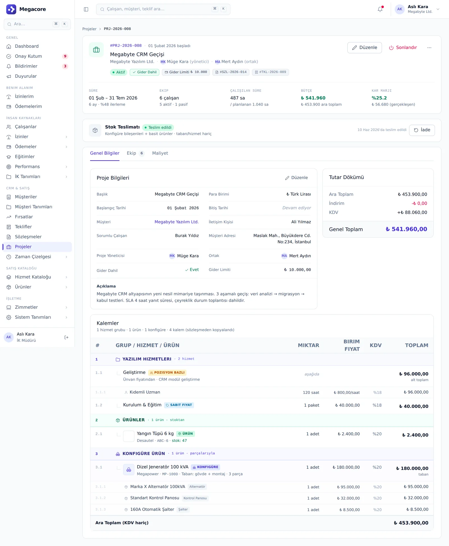This screenshot has height=546, width=449.
Task: Expand the Ödemeler submenu
Action: [67, 147]
